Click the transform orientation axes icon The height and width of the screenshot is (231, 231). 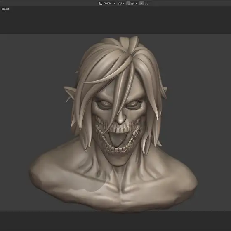[x=101, y=3]
